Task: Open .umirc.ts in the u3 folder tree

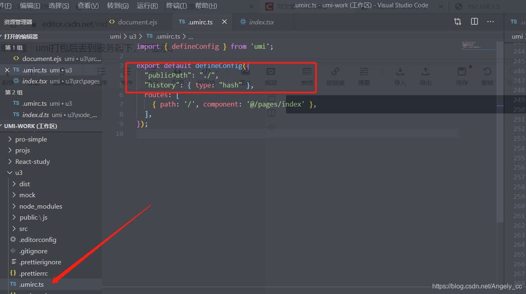Action: [31, 284]
